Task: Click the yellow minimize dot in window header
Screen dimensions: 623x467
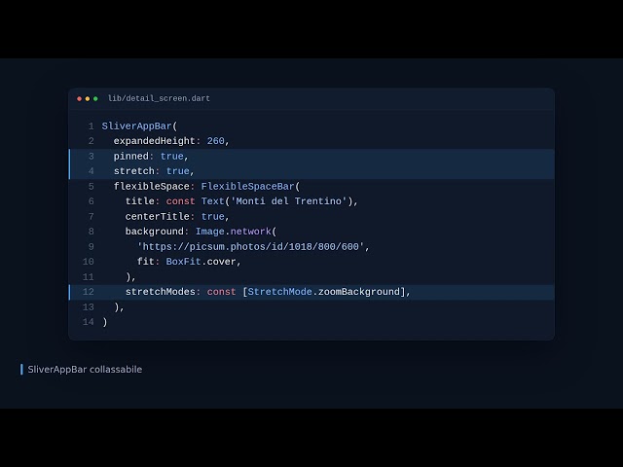Action: (88, 98)
